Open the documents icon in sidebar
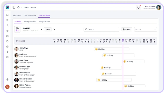The height and width of the screenshot is (93, 164). pos(7,41)
